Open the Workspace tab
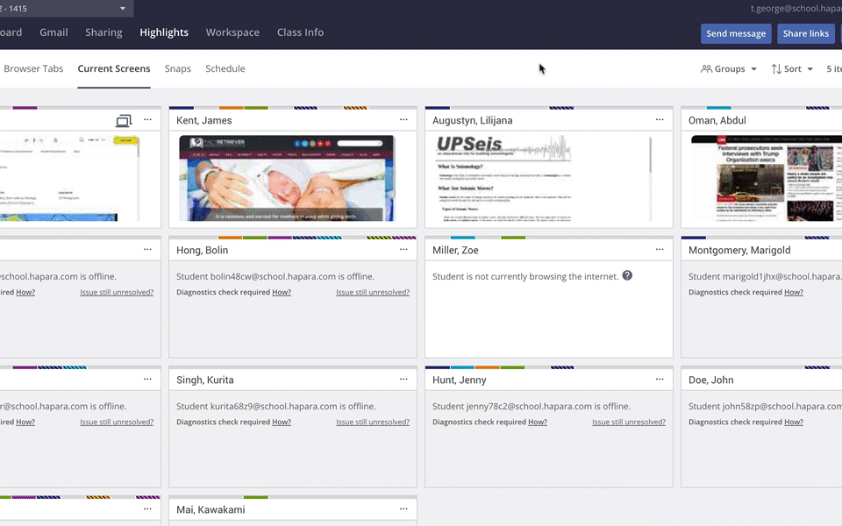 (x=232, y=32)
